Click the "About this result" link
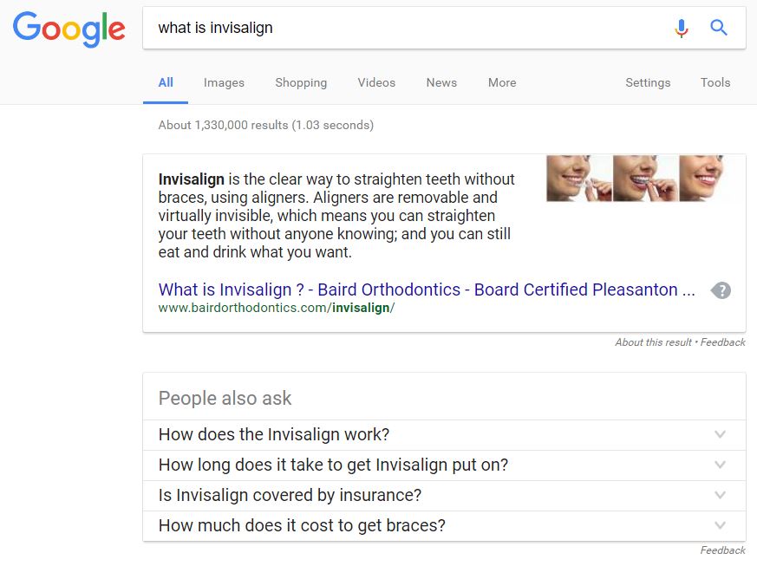757x566 pixels. click(653, 342)
